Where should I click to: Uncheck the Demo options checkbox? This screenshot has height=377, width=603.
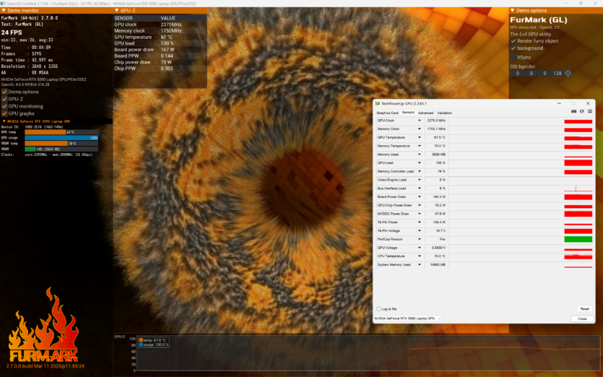[x=4, y=92]
